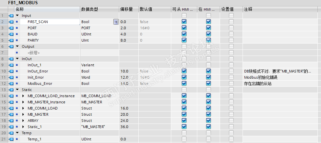
Task: Enable setpoint checkbox for Modbus_Error
Action: point(231,83)
